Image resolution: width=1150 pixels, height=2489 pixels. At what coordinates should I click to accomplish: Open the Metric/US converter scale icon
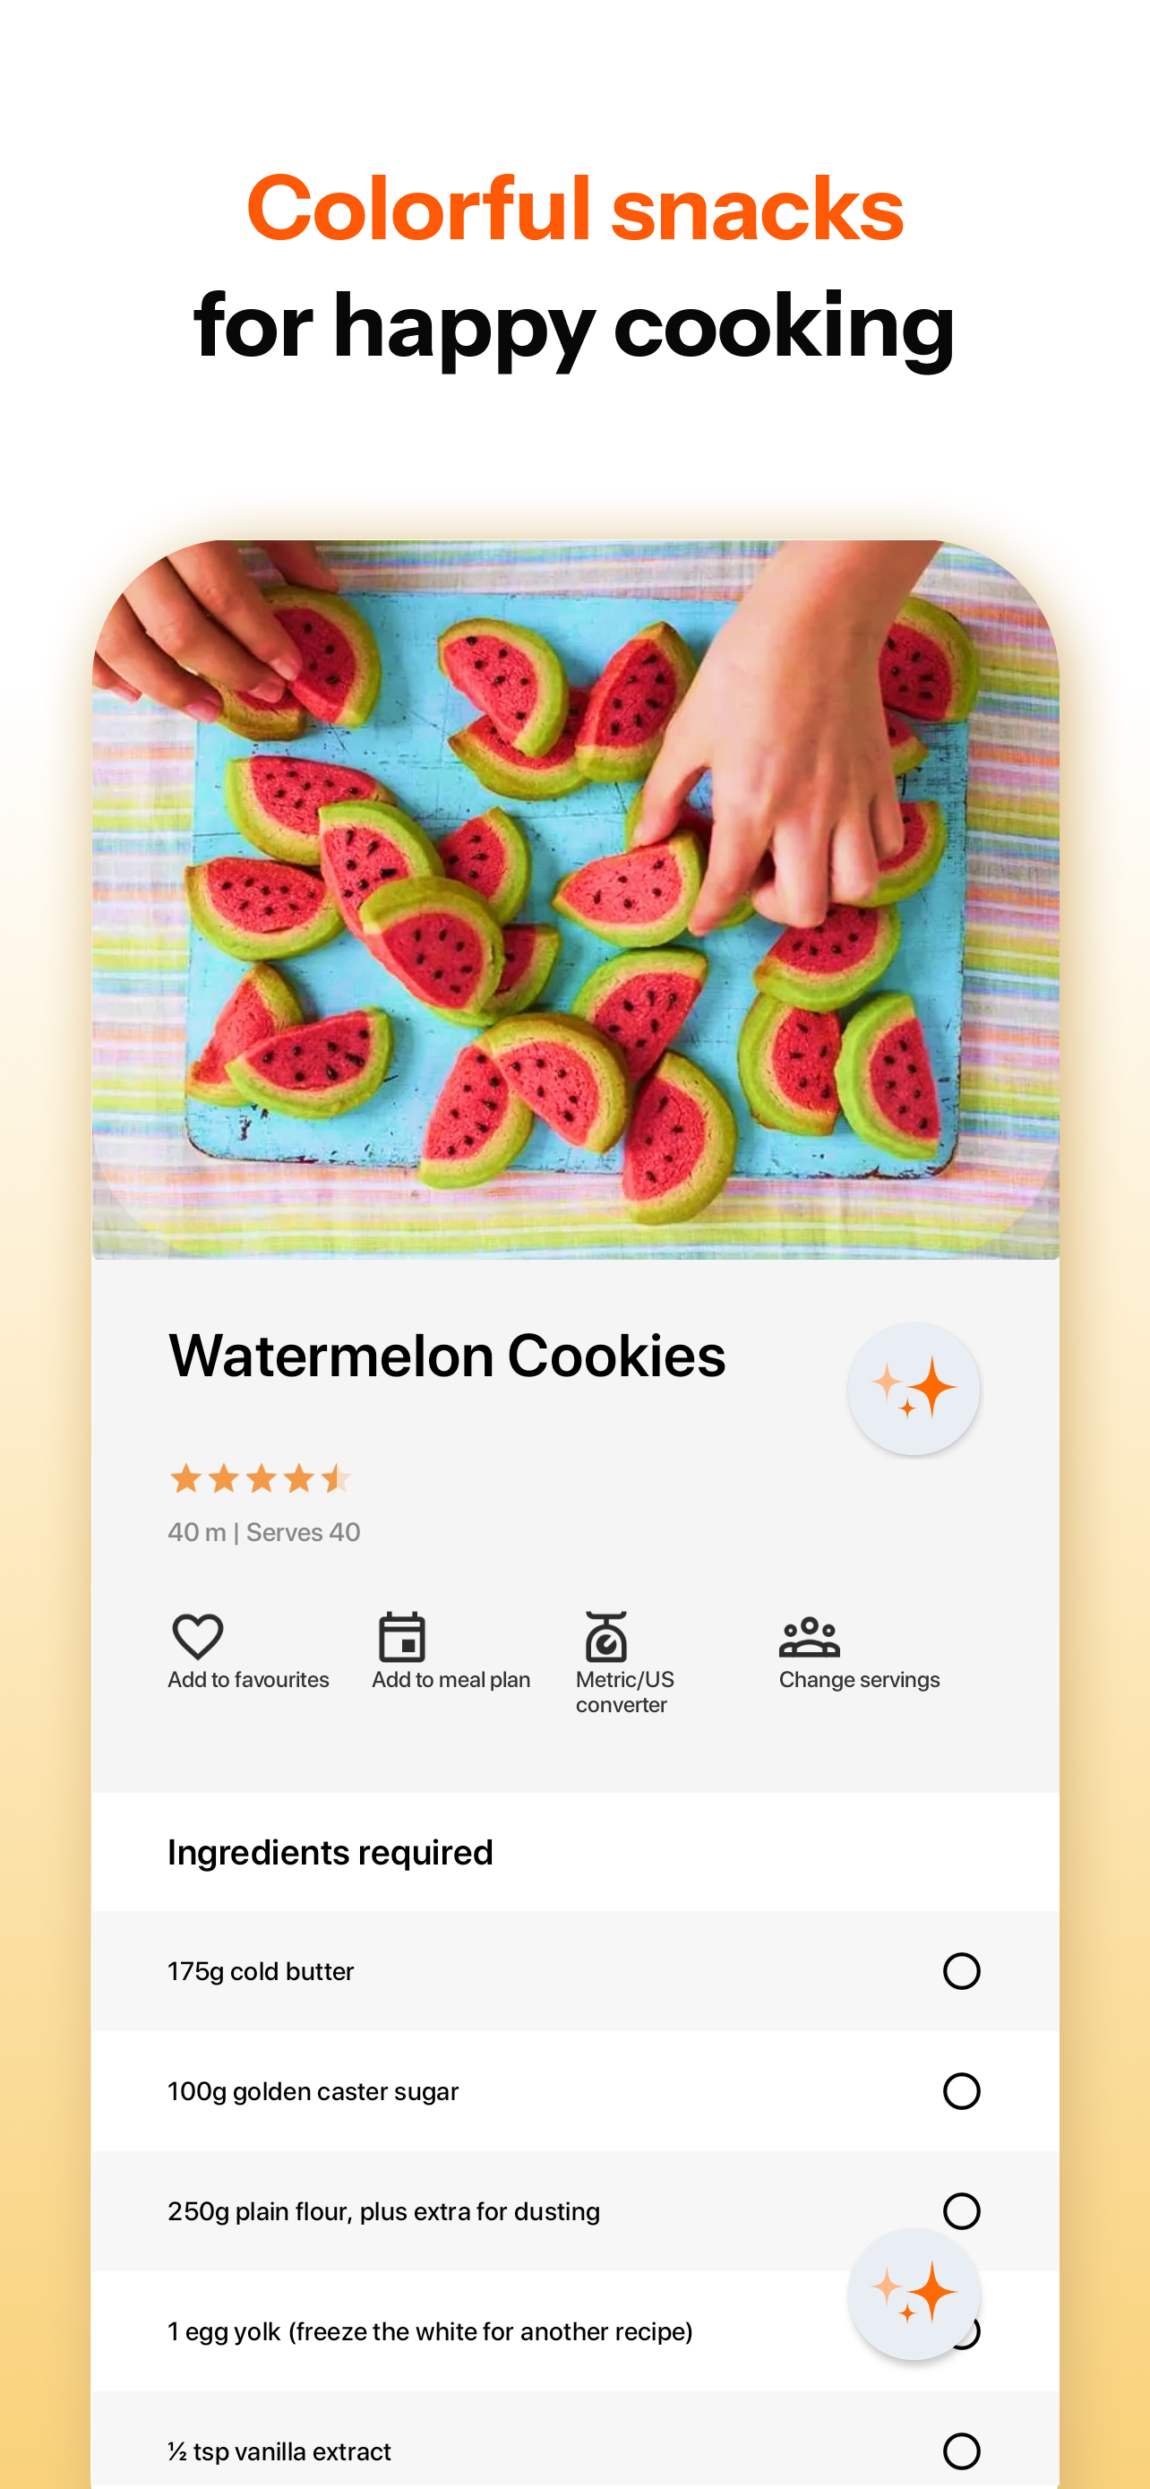pyautogui.click(x=605, y=1636)
